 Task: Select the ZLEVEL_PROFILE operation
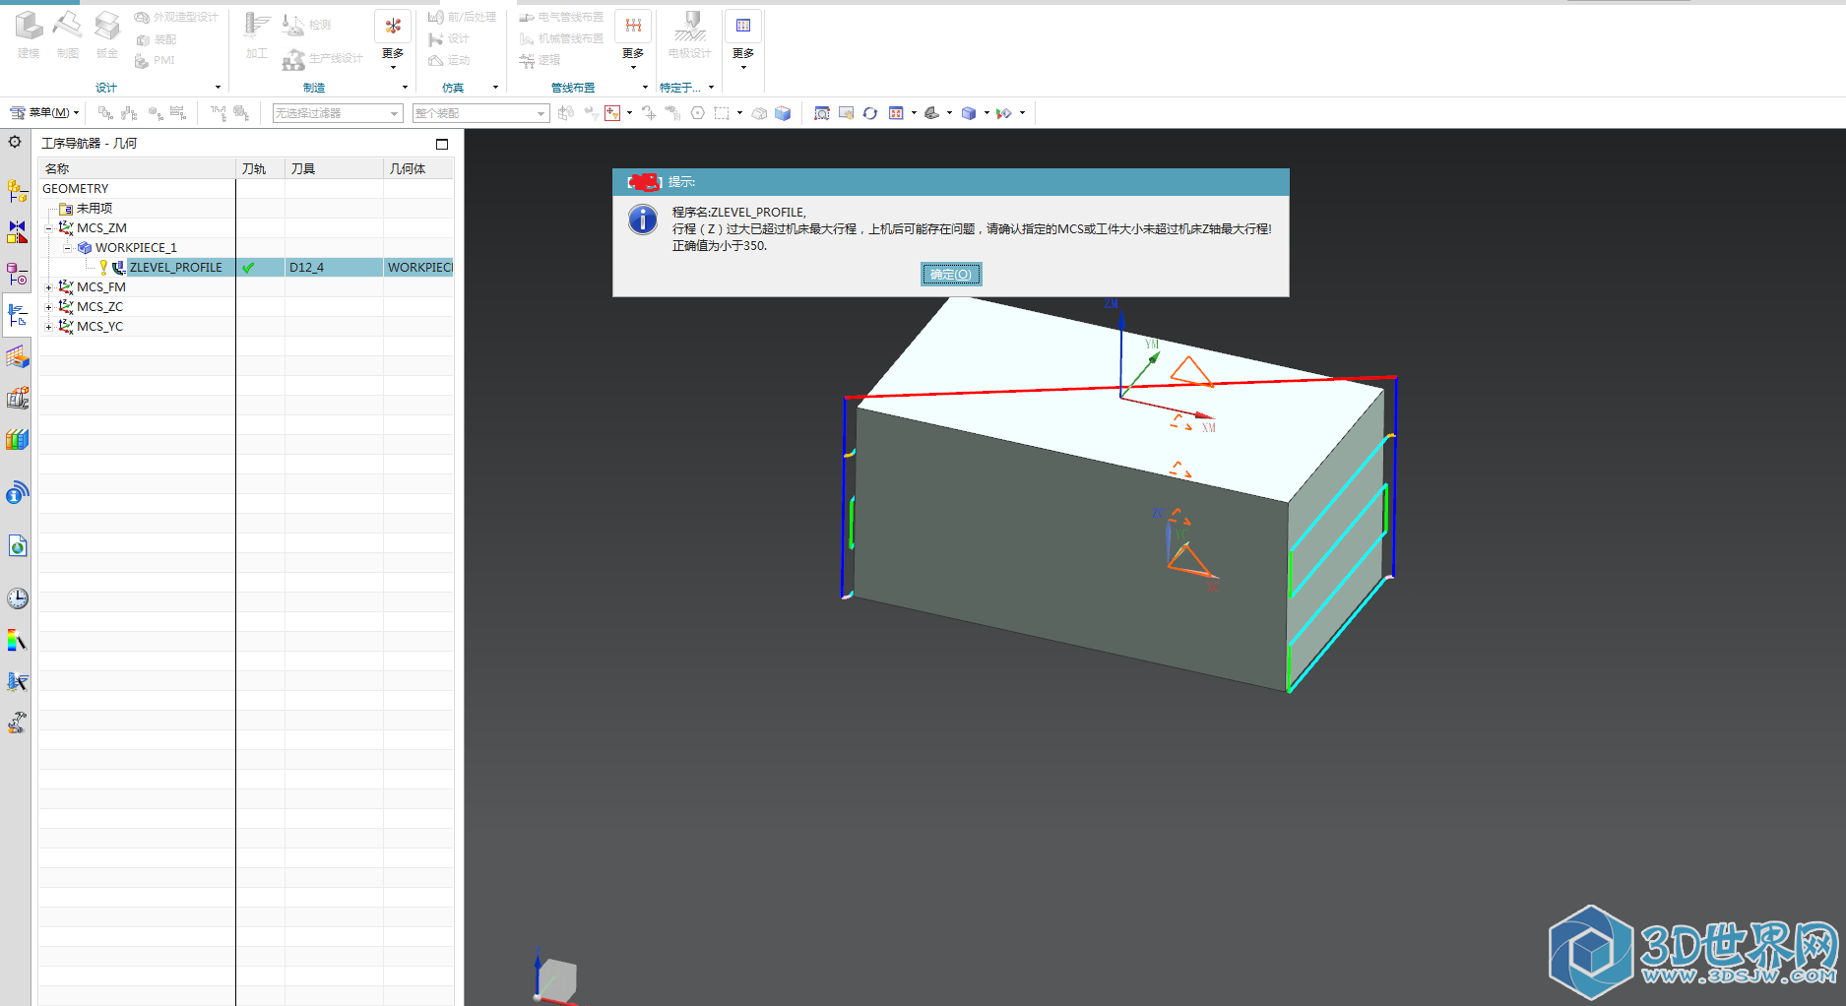pyautogui.click(x=175, y=268)
